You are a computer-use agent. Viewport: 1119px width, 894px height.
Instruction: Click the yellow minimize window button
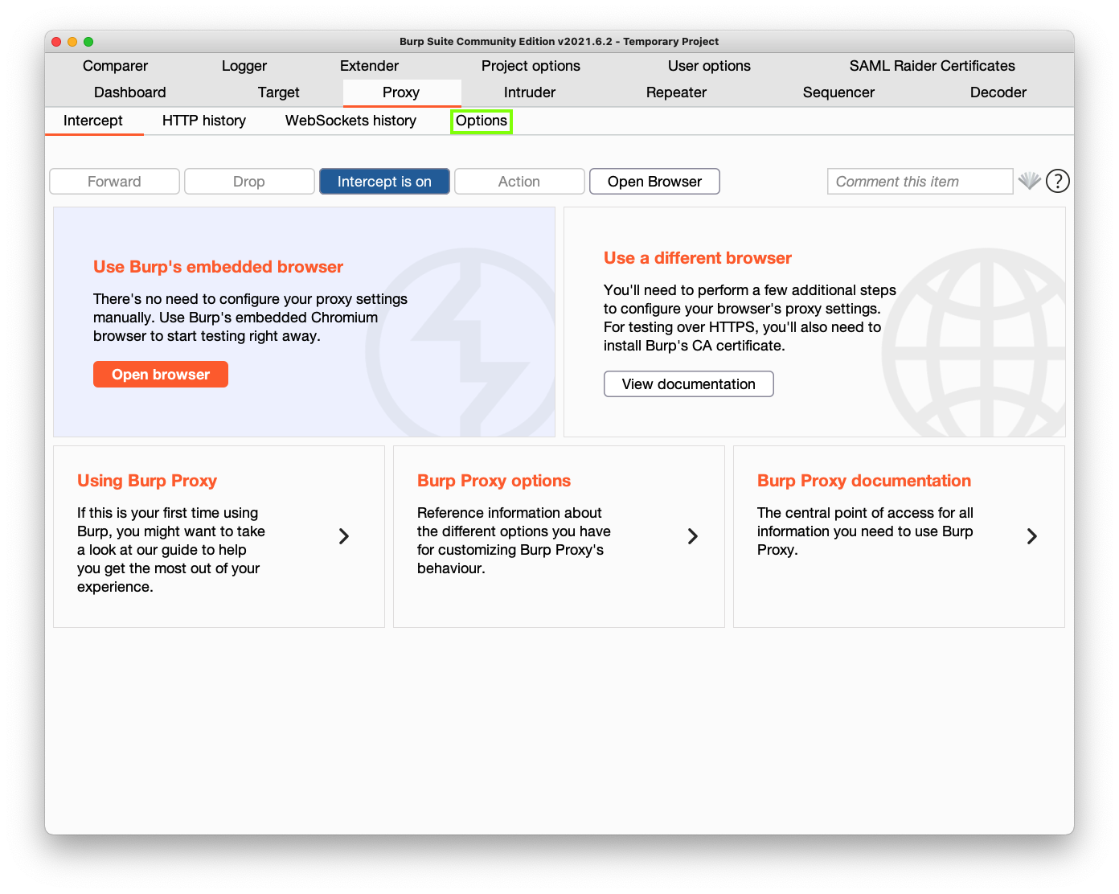coord(72,42)
